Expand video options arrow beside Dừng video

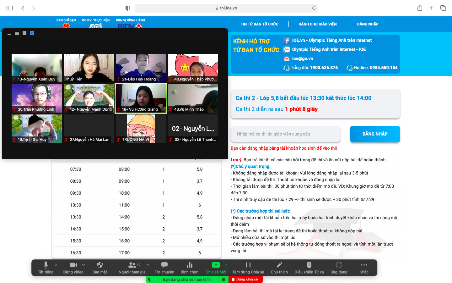coord(83,265)
